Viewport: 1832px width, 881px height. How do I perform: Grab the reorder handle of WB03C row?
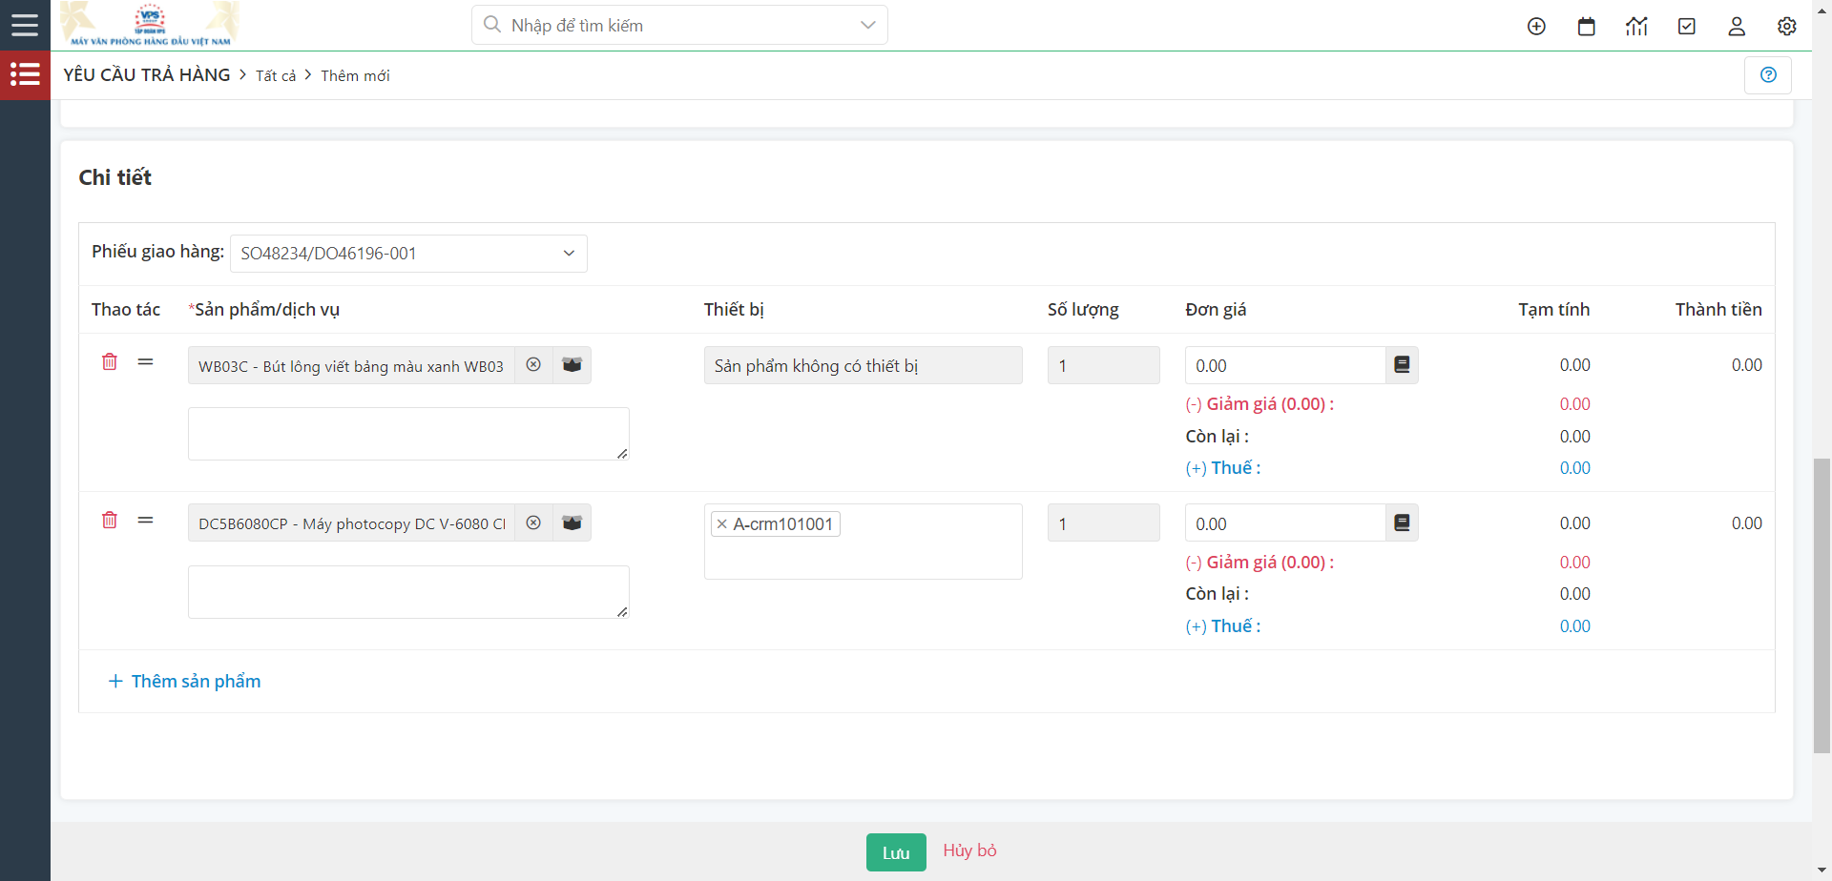click(x=145, y=362)
